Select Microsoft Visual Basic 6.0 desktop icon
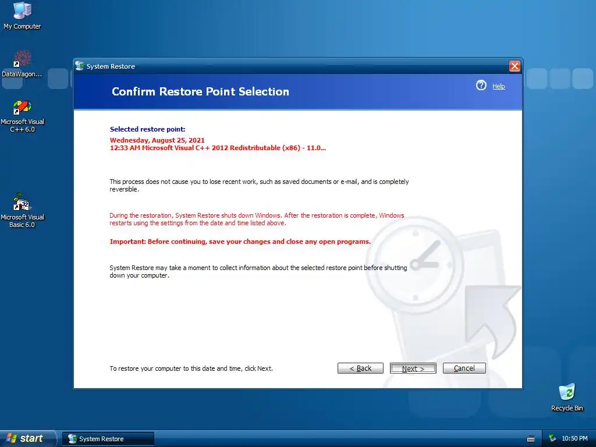This screenshot has height=447, width=596. pos(22,211)
